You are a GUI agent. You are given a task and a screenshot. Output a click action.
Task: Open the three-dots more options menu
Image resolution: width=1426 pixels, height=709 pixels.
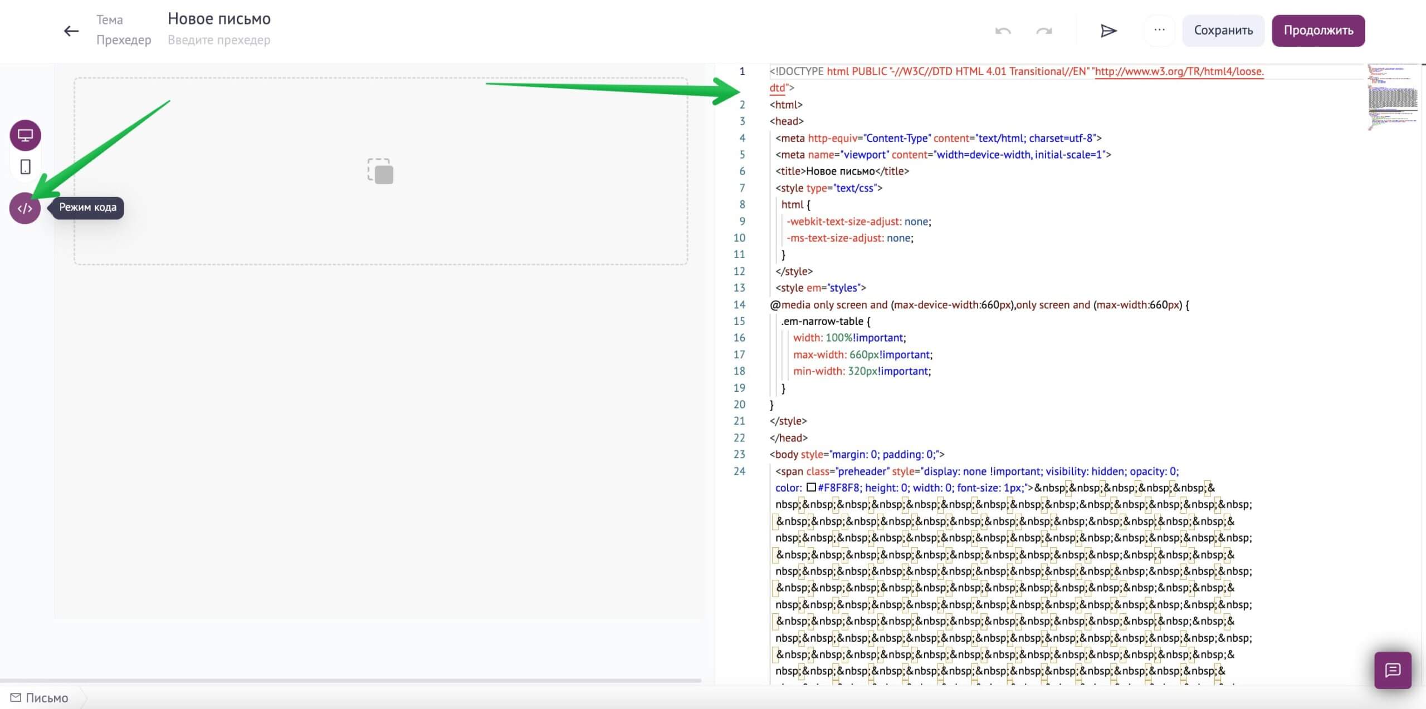pyautogui.click(x=1159, y=30)
